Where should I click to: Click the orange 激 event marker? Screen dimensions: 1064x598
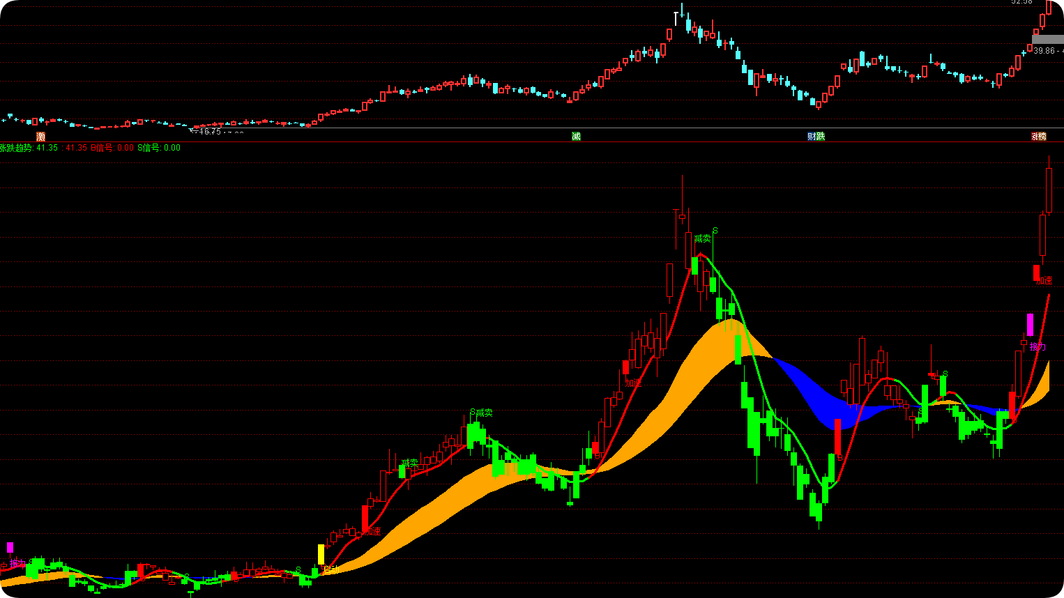(x=41, y=137)
